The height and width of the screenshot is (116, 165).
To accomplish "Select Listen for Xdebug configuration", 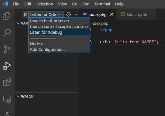I will (59, 32).
